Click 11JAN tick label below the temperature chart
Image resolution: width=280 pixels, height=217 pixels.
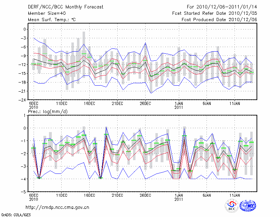pos(234,103)
